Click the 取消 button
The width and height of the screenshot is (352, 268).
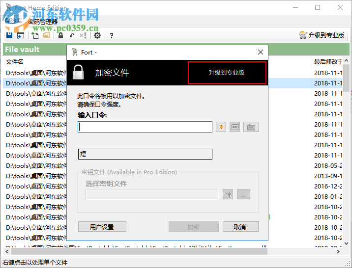coord(240,227)
